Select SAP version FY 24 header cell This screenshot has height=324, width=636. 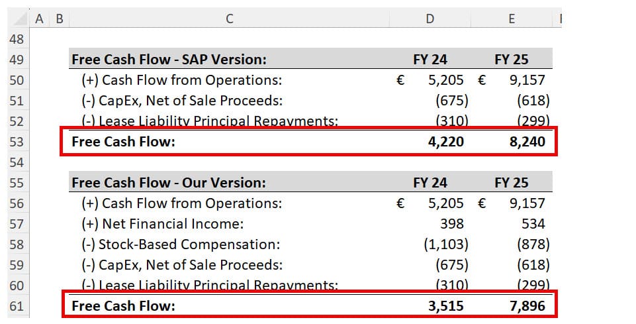(430, 60)
